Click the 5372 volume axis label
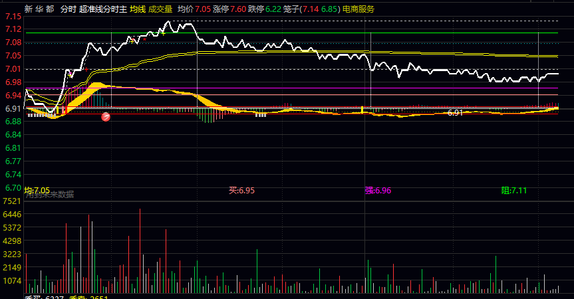The height and width of the screenshot is (299, 574). 12,227
